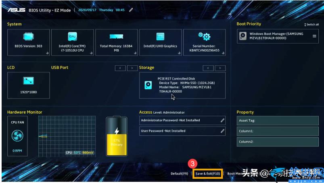Open the Administrator Password row

[182, 121]
